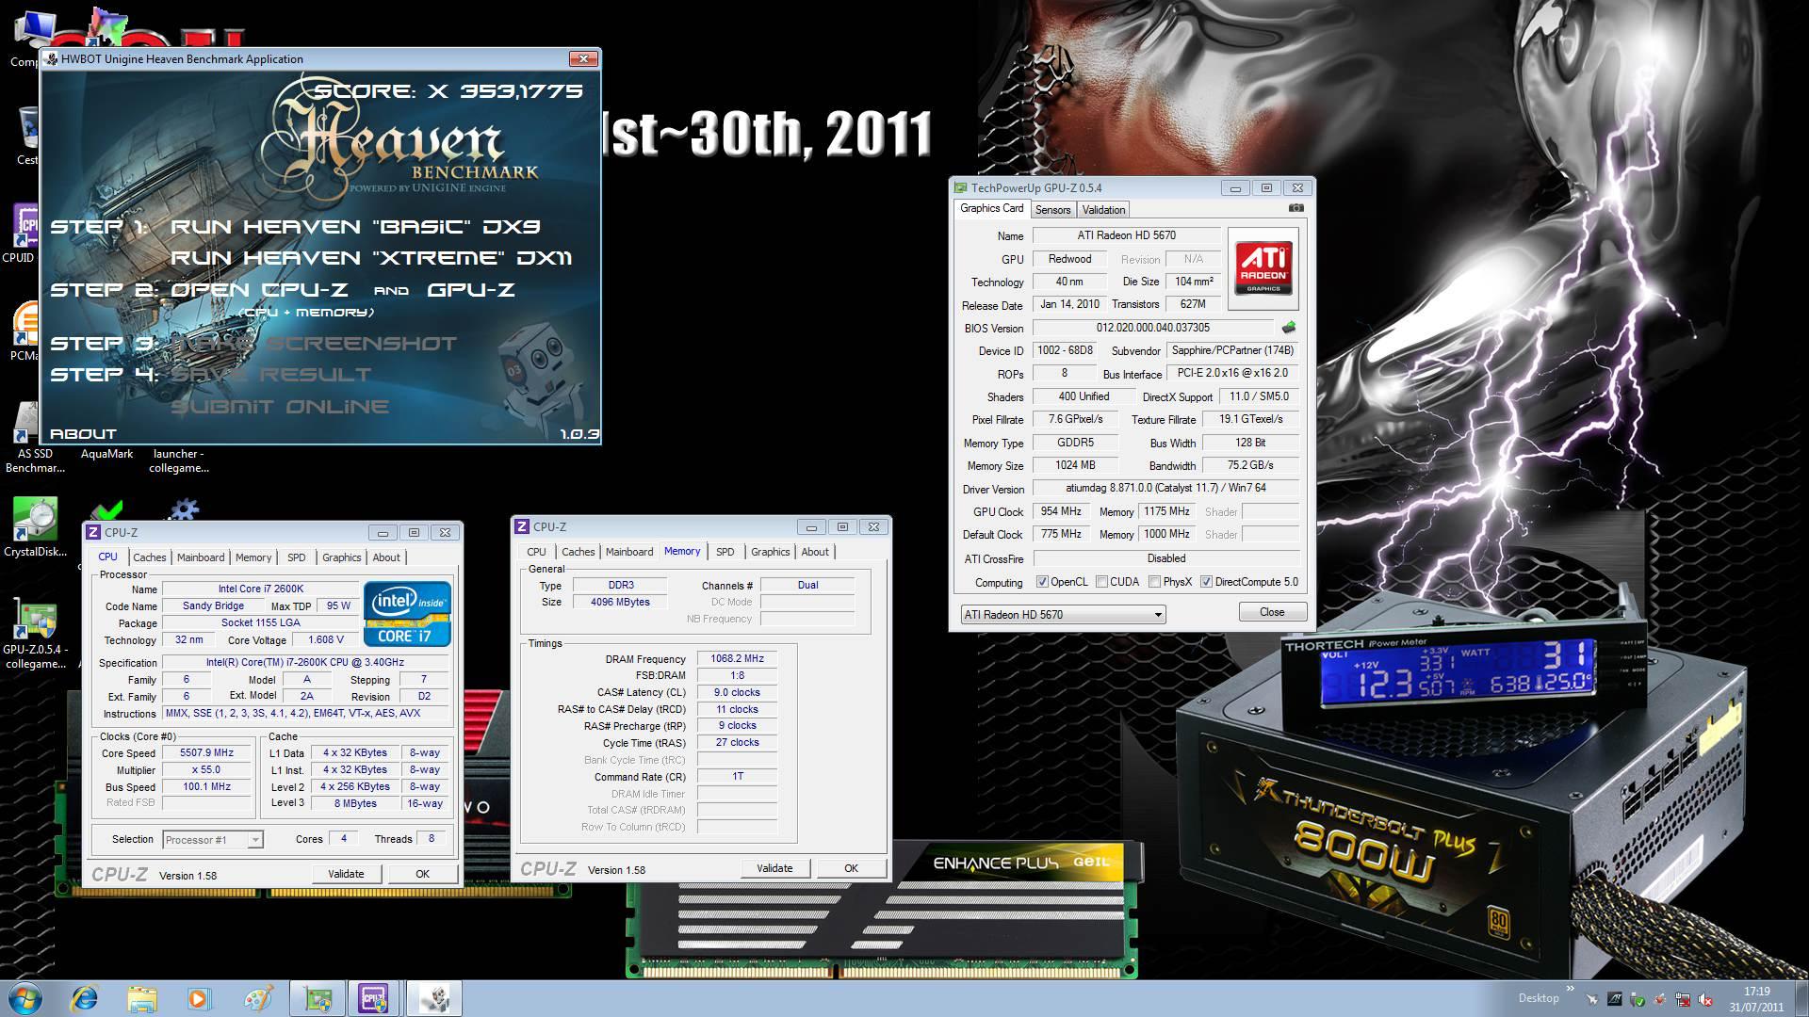The height and width of the screenshot is (1017, 1809).
Task: Click Submit Online in Heaven app
Action: coord(280,407)
